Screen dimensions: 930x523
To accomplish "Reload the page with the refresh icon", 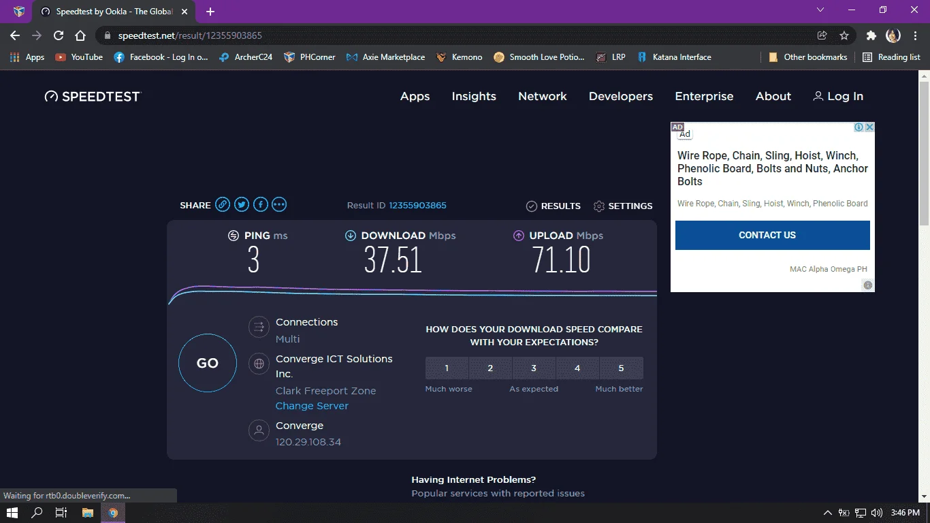I will click(59, 35).
